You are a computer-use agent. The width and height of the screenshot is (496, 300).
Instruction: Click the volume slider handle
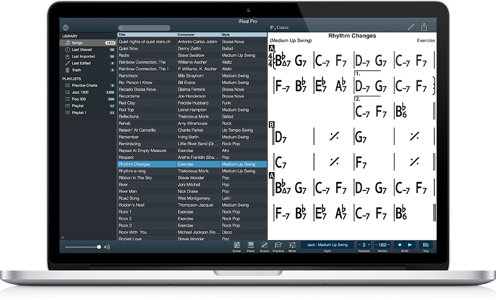coord(99,247)
